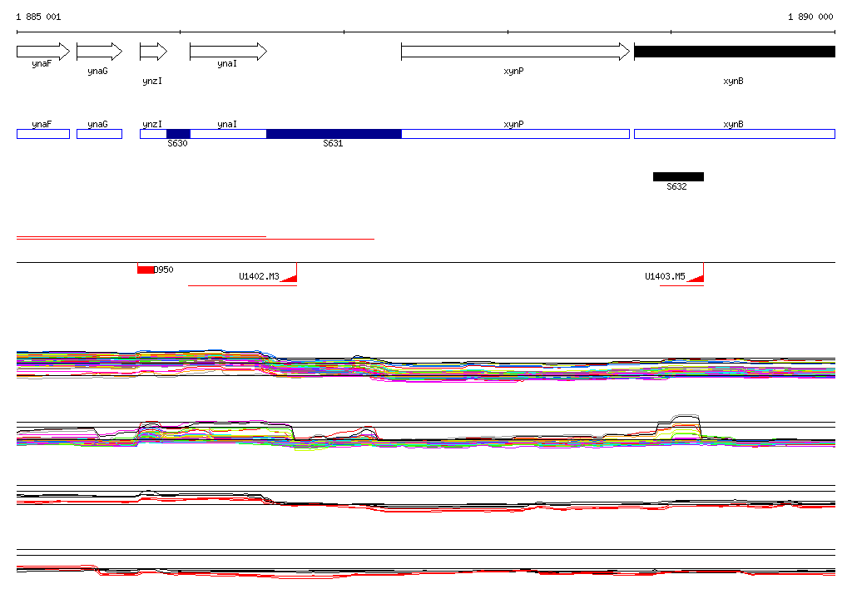This screenshot has width=852, height=594.
Task: Click the U1402.M3 red triangle marker
Action: click(289, 278)
